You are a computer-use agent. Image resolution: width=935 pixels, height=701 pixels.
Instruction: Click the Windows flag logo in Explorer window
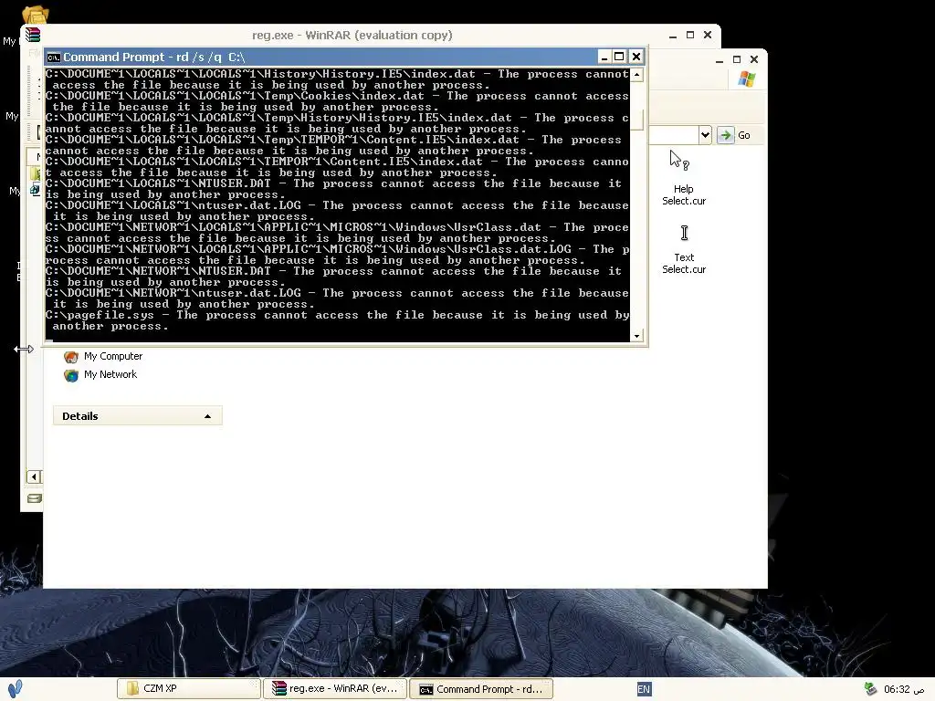746,79
